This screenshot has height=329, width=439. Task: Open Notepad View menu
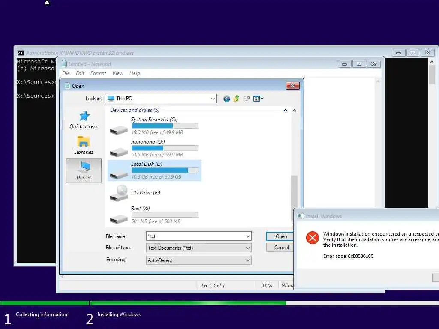pos(118,73)
